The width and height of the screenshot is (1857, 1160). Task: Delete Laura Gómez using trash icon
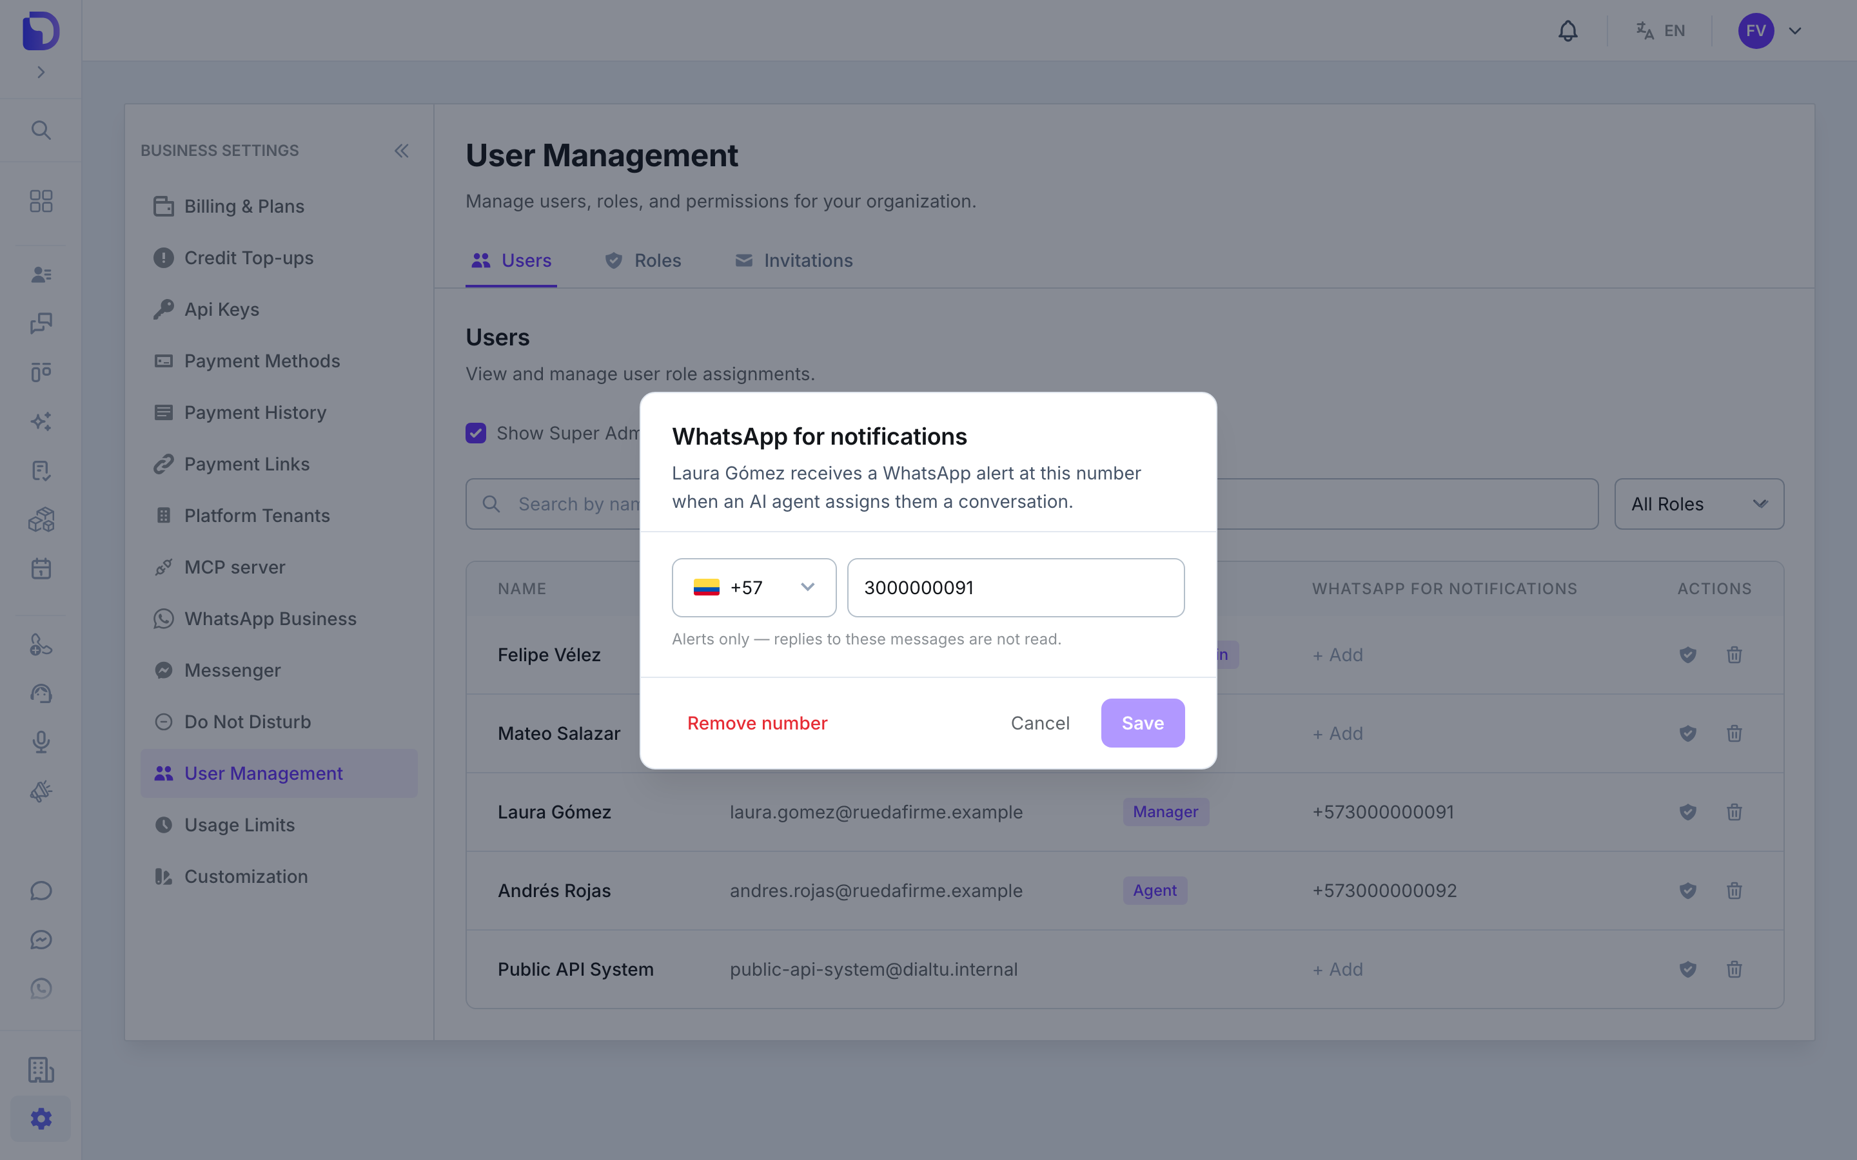[1734, 812]
